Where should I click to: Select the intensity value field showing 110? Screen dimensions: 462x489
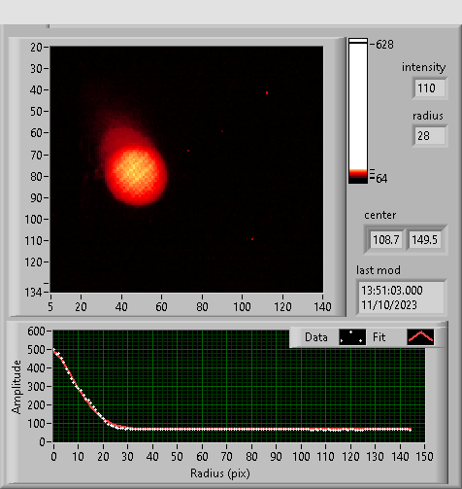point(430,88)
